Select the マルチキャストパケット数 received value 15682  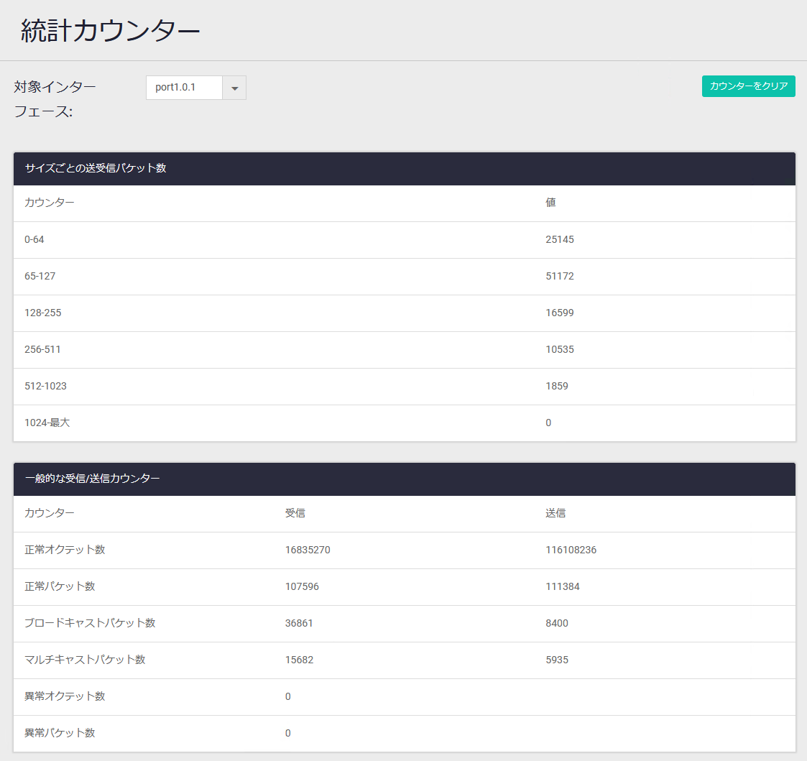pyautogui.click(x=299, y=660)
